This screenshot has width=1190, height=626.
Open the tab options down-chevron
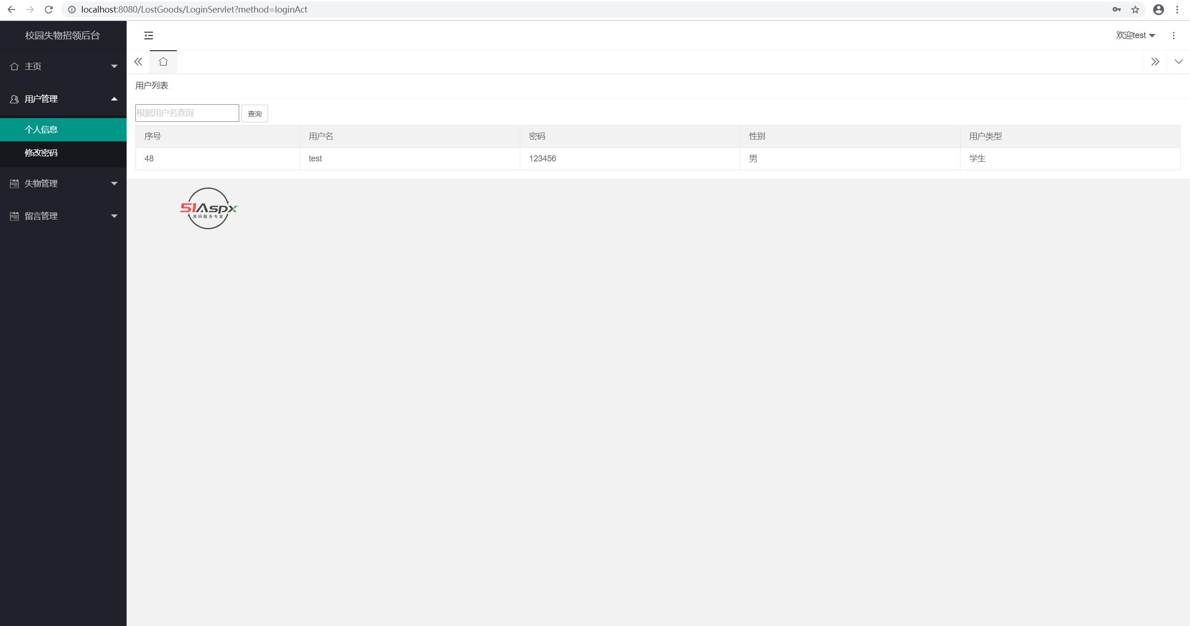tap(1178, 62)
